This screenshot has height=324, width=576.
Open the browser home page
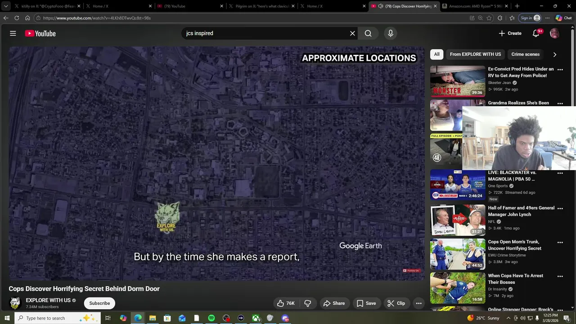point(27,18)
